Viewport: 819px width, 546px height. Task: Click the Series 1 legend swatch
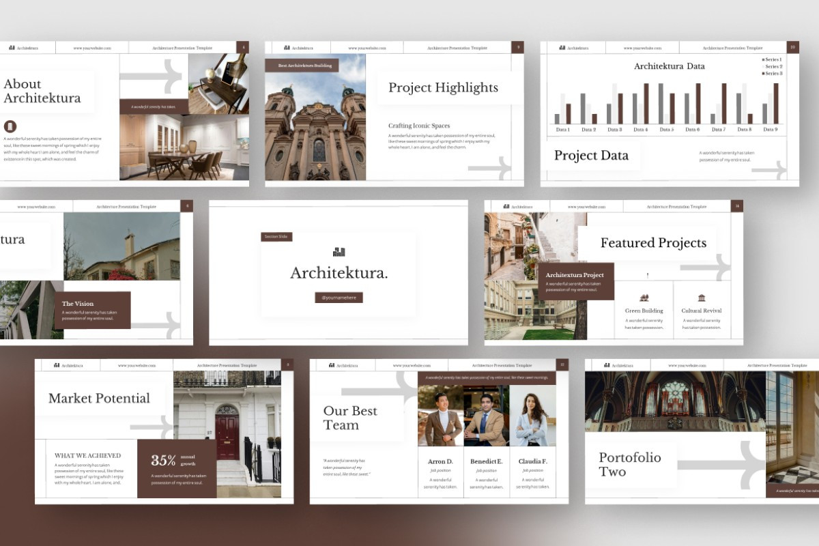763,59
